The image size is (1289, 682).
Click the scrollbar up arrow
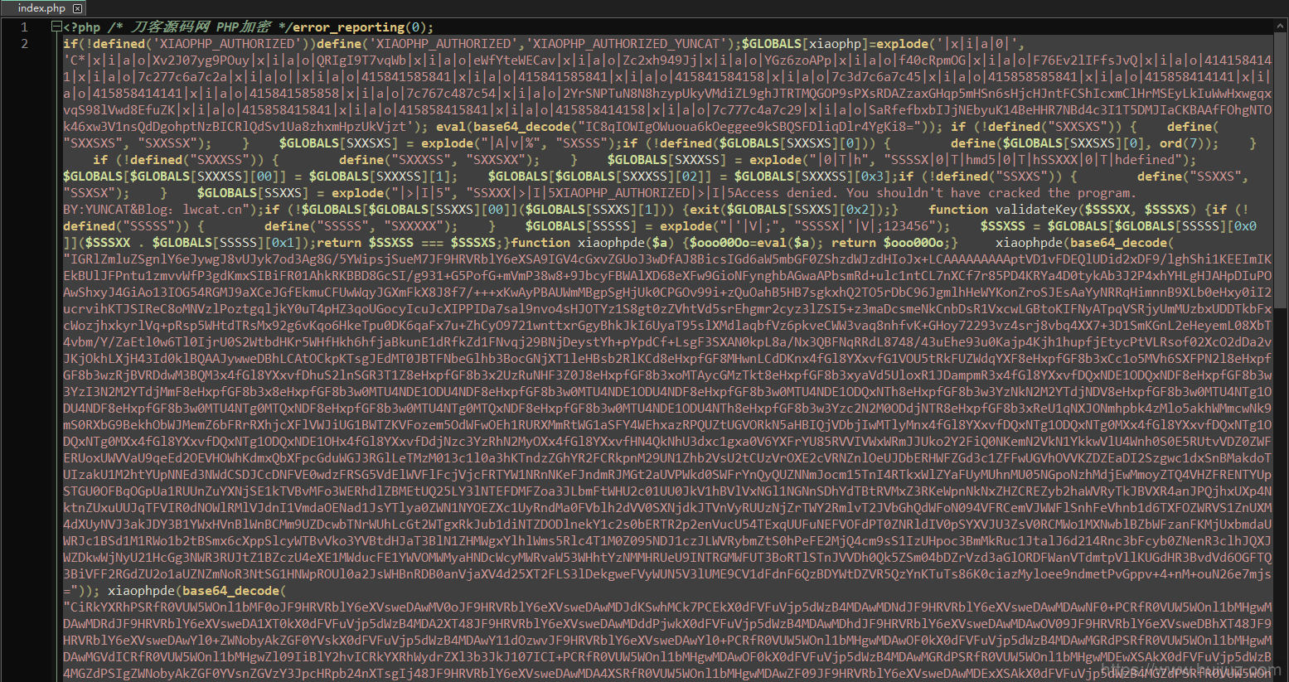click(1281, 27)
